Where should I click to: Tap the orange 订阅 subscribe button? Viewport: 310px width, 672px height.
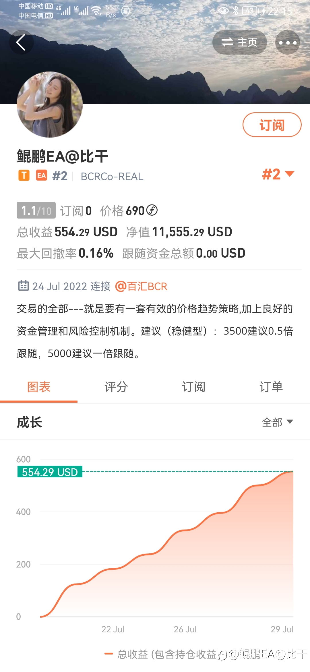tap(272, 125)
